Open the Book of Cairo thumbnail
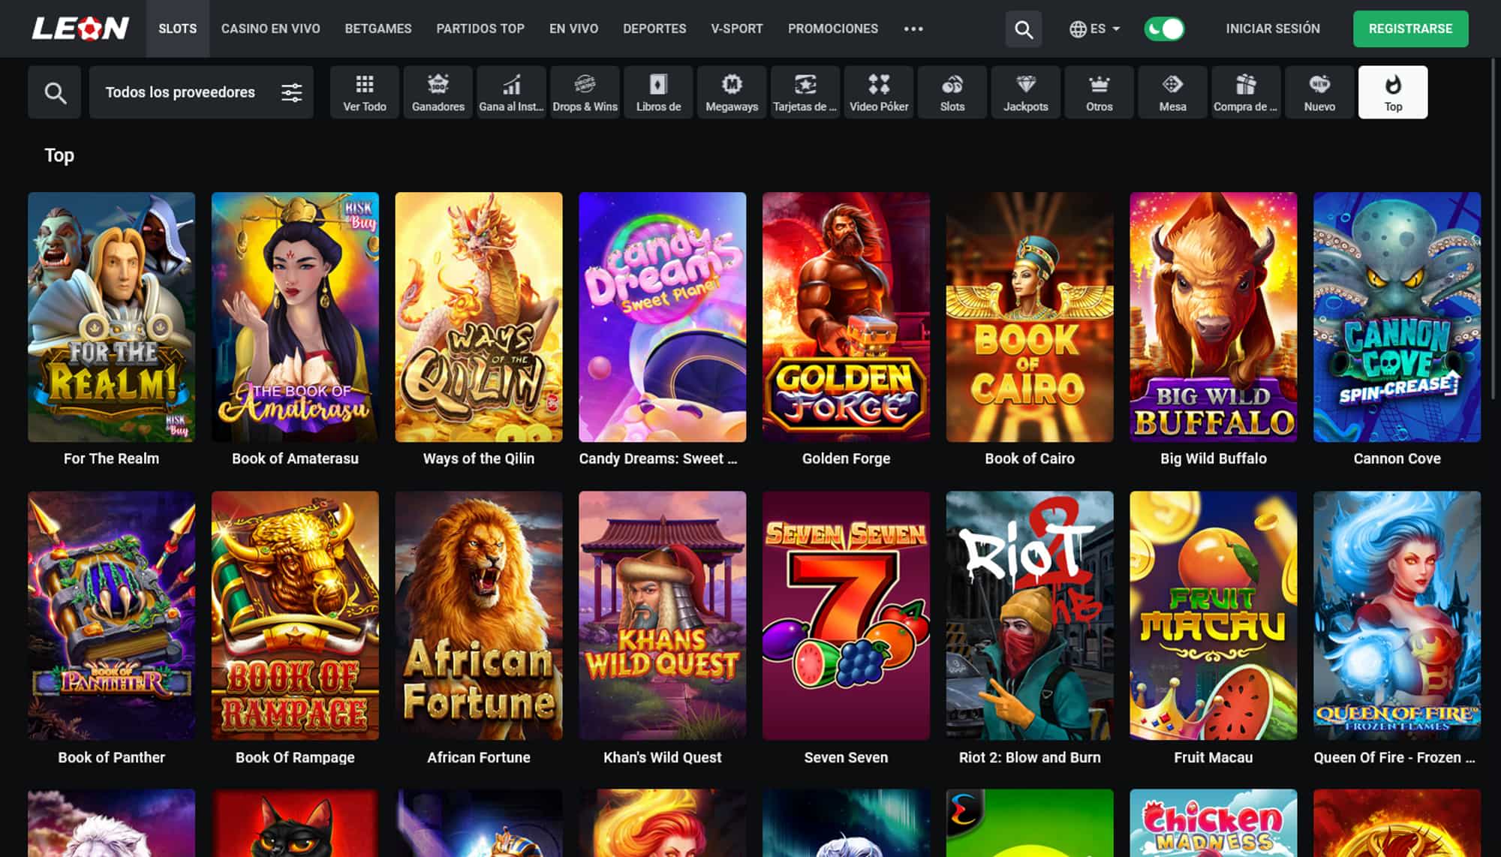Viewport: 1501px width, 857px height. [1030, 317]
